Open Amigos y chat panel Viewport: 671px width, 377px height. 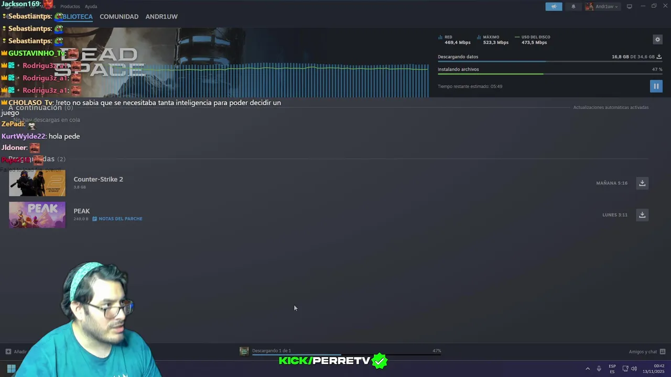pos(647,352)
